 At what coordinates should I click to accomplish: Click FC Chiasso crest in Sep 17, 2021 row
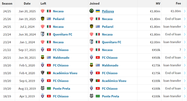click(x=43, y=50)
